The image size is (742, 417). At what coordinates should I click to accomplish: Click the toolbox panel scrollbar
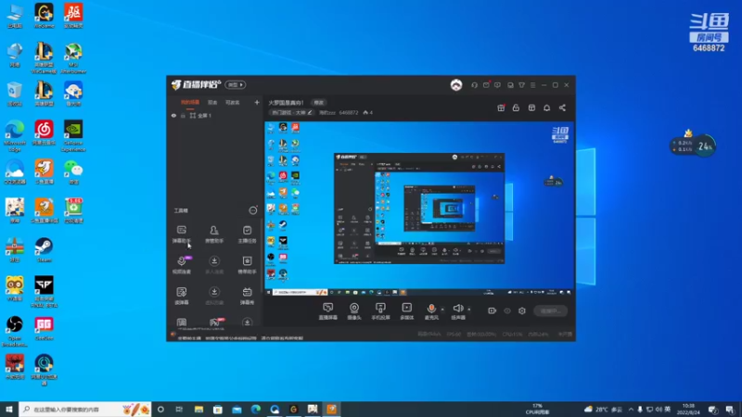(262, 256)
